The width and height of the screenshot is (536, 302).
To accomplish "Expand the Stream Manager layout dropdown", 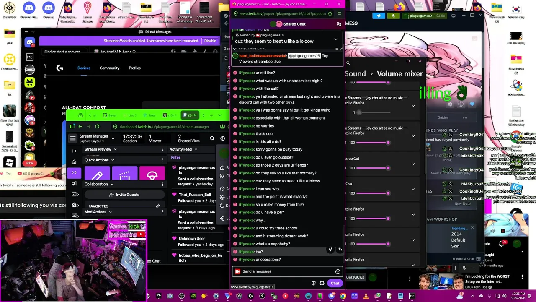I will pyautogui.click(x=113, y=138).
